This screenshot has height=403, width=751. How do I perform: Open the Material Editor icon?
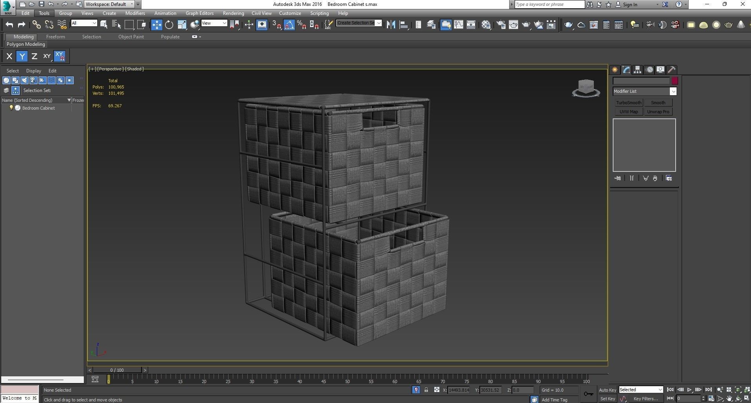486,25
